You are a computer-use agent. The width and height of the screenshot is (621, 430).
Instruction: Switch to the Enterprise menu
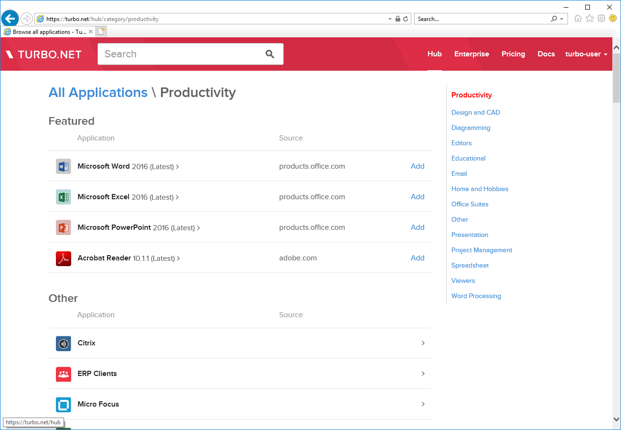coord(471,54)
